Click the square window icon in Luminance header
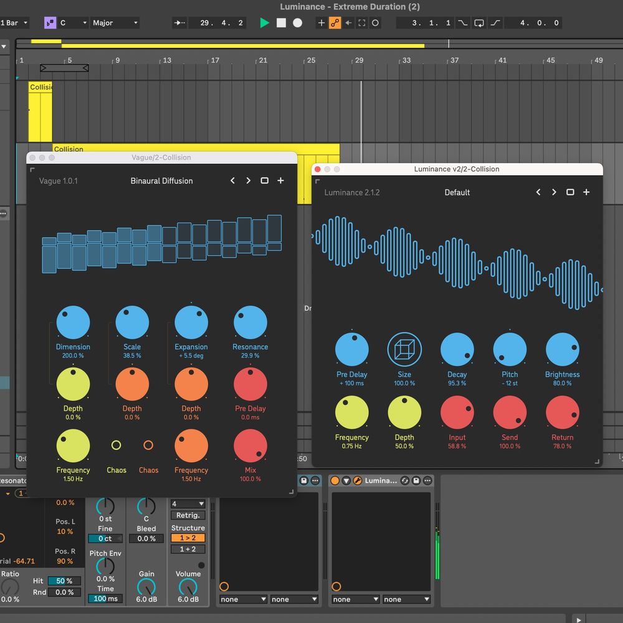 pyautogui.click(x=570, y=193)
